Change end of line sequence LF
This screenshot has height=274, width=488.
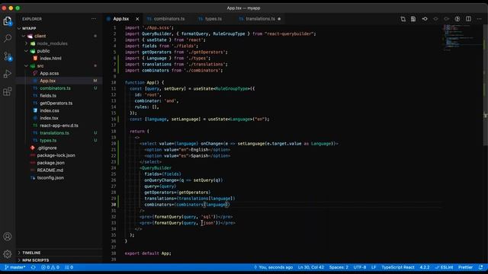tap(374, 267)
